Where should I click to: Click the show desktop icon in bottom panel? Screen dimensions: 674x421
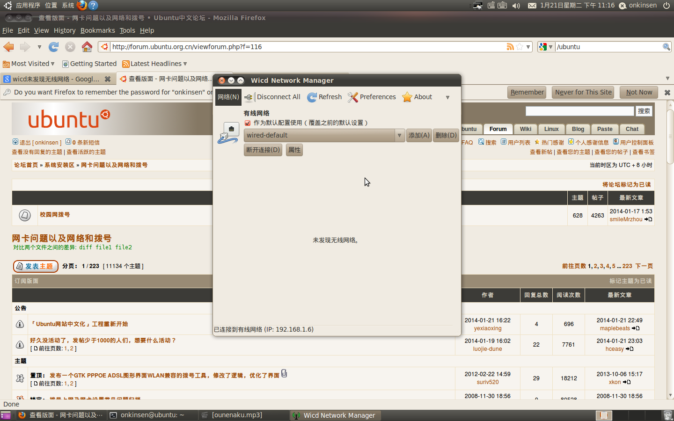pyautogui.click(x=5, y=415)
